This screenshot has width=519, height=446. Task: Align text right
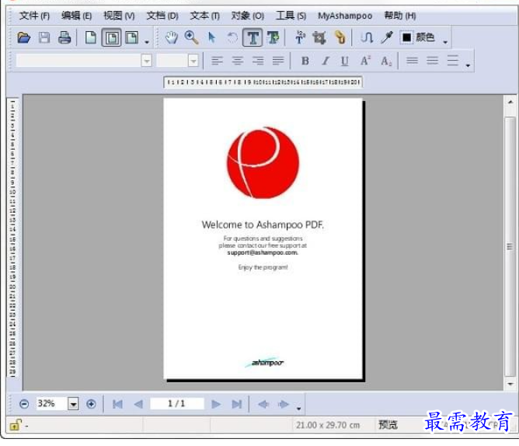coord(258,61)
